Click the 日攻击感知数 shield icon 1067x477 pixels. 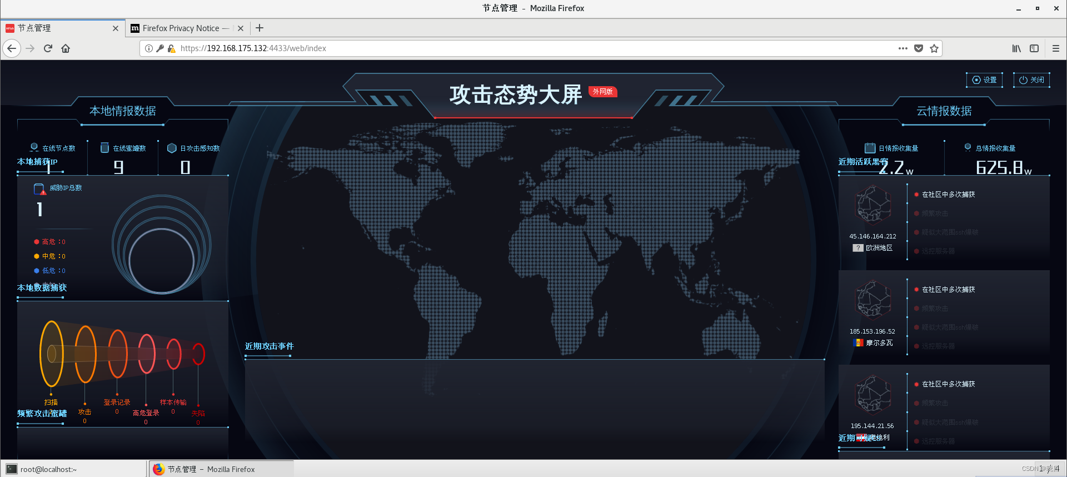coord(172,148)
